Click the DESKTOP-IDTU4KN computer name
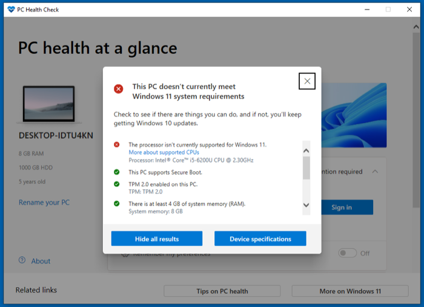Screen dimensions: 424x307 click(56, 135)
